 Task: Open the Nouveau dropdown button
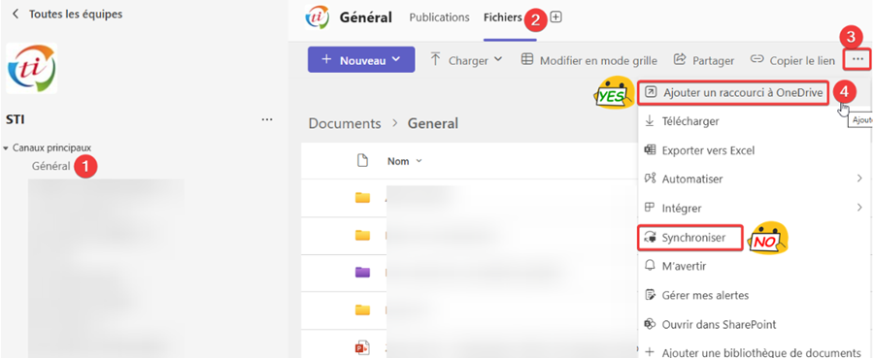click(x=361, y=59)
